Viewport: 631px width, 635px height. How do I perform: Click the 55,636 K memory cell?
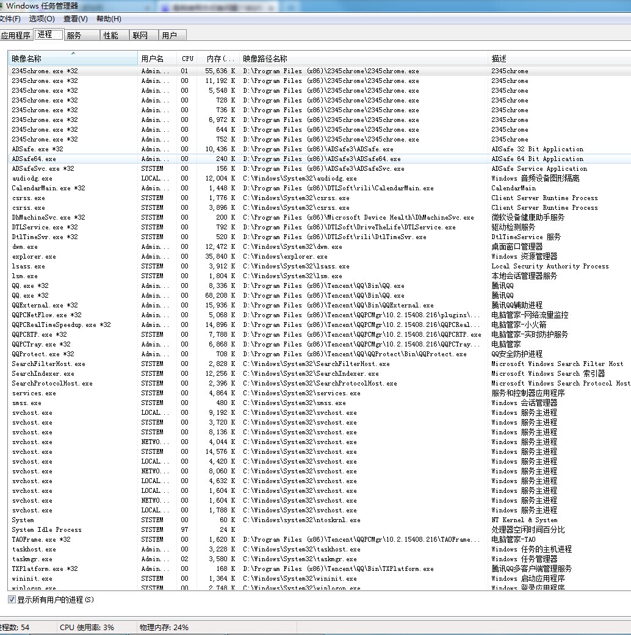coord(220,71)
